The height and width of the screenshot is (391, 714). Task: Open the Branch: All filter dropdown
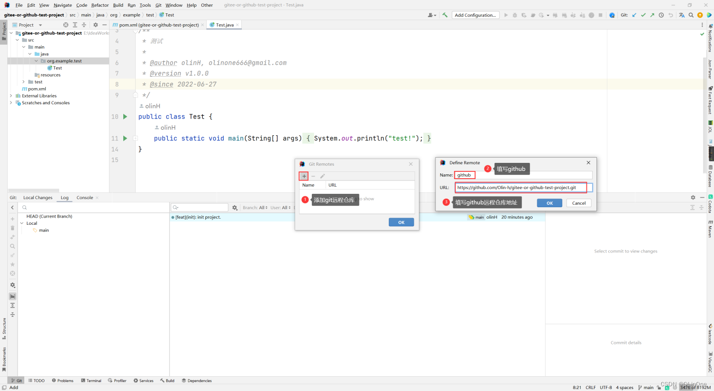pyautogui.click(x=255, y=208)
